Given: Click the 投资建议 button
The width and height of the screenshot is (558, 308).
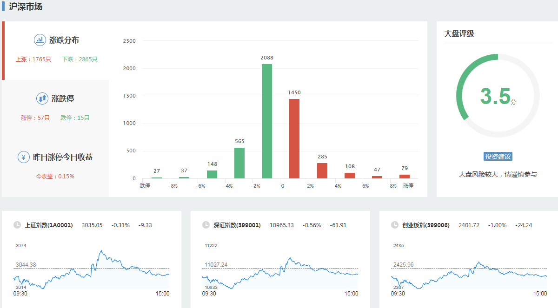Looking at the screenshot, I should (x=498, y=157).
